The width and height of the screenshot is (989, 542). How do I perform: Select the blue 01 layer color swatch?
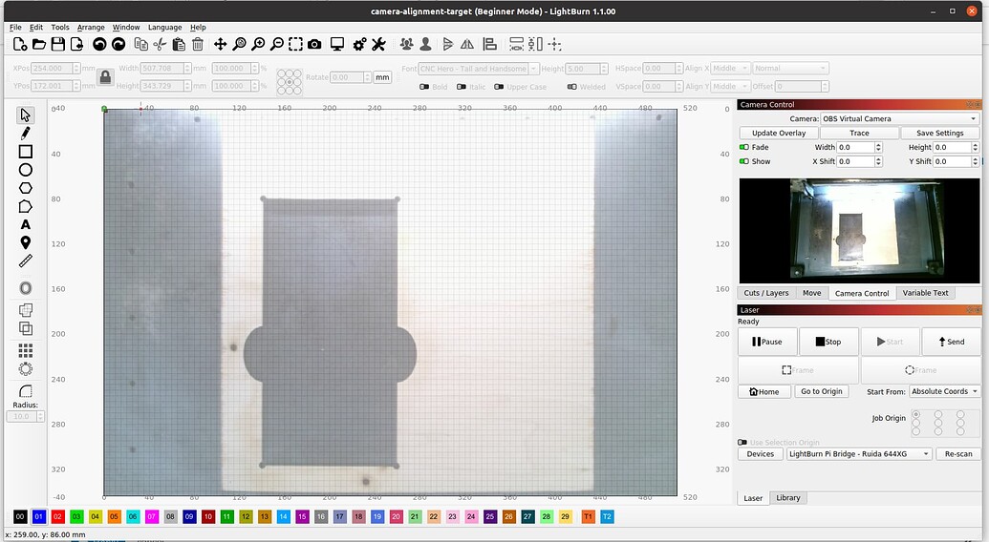click(x=39, y=517)
